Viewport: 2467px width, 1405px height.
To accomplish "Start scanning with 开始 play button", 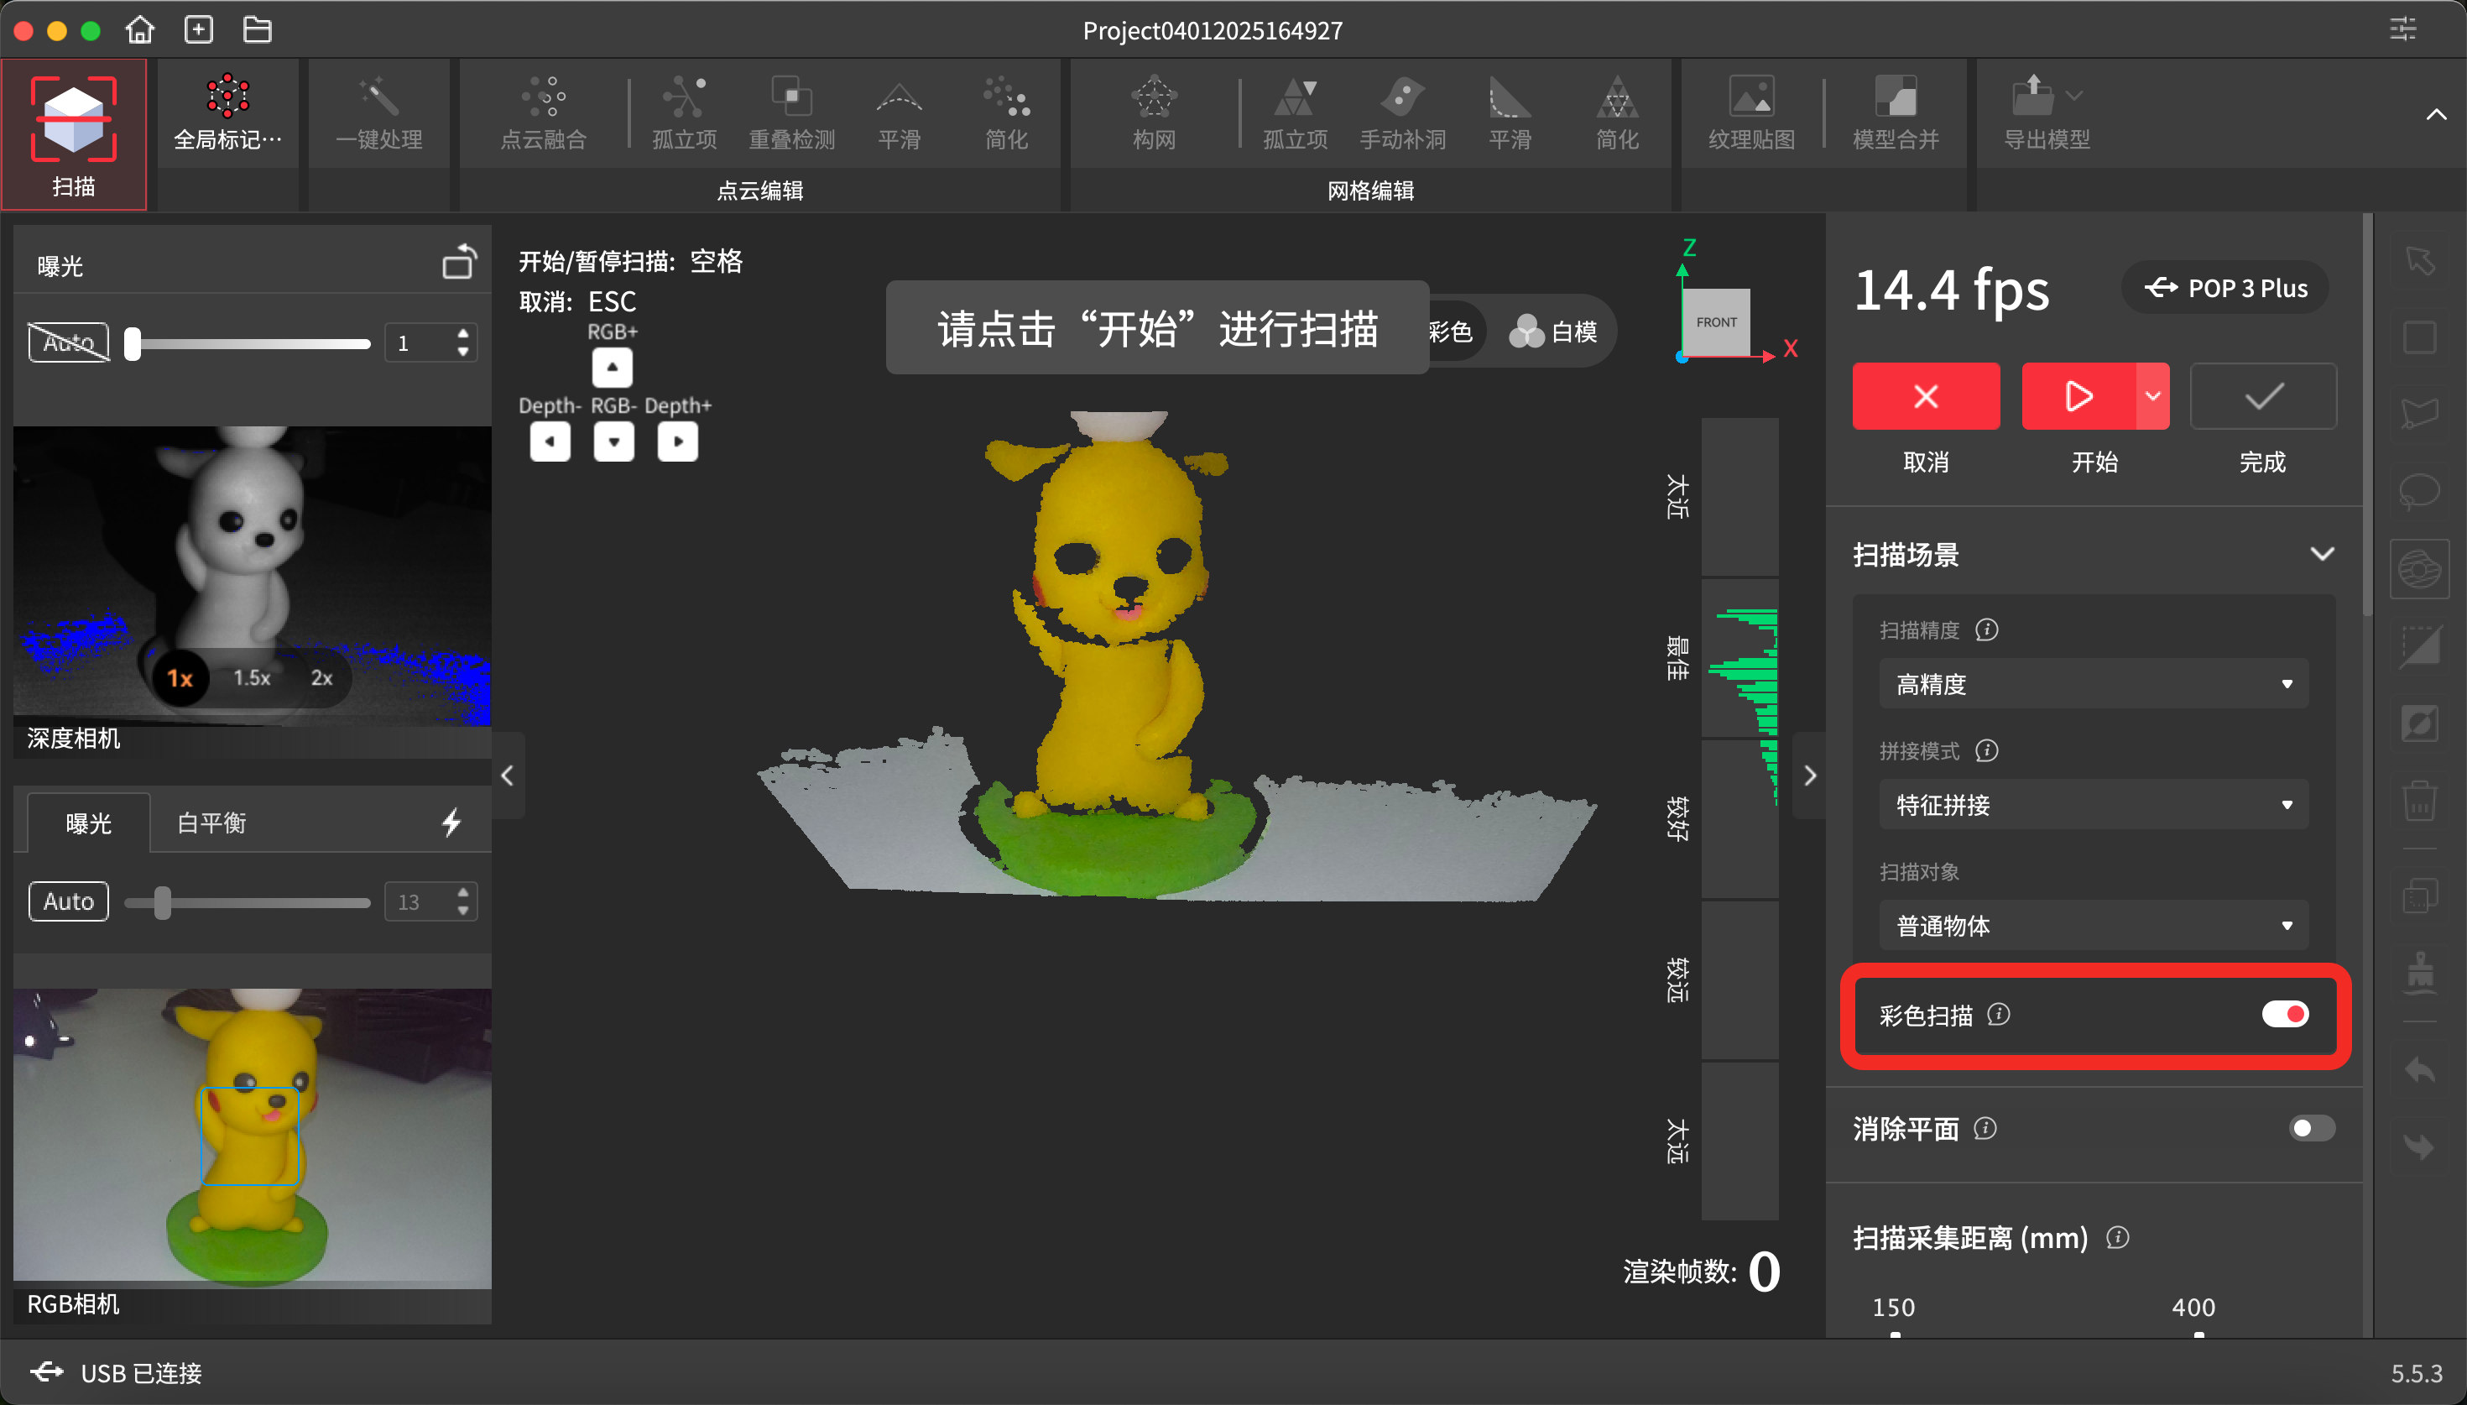I will pyautogui.click(x=2078, y=395).
